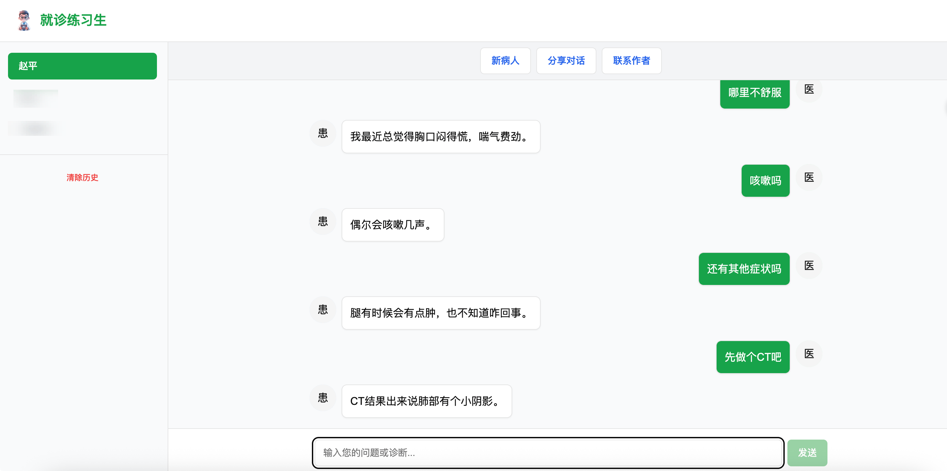The width and height of the screenshot is (947, 471).
Task: Click patient avatar beside CT result message
Action: coord(323,398)
